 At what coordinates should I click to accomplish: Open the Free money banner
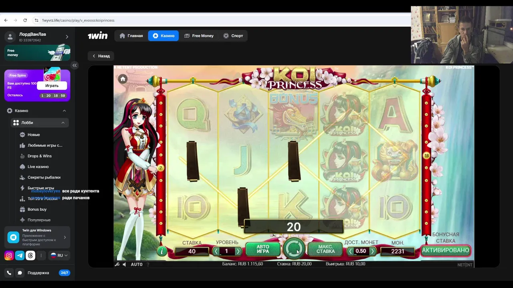[x=37, y=52]
